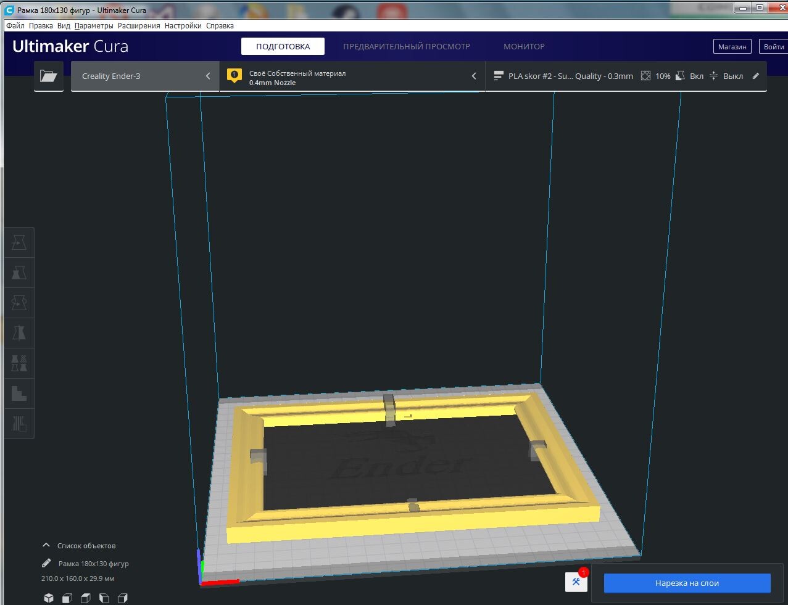Screen dimensions: 788x605
Task: Switch camera to the right side view icon
Action: tap(123, 598)
